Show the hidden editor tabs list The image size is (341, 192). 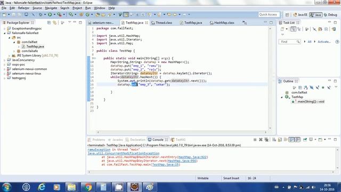pos(245,22)
